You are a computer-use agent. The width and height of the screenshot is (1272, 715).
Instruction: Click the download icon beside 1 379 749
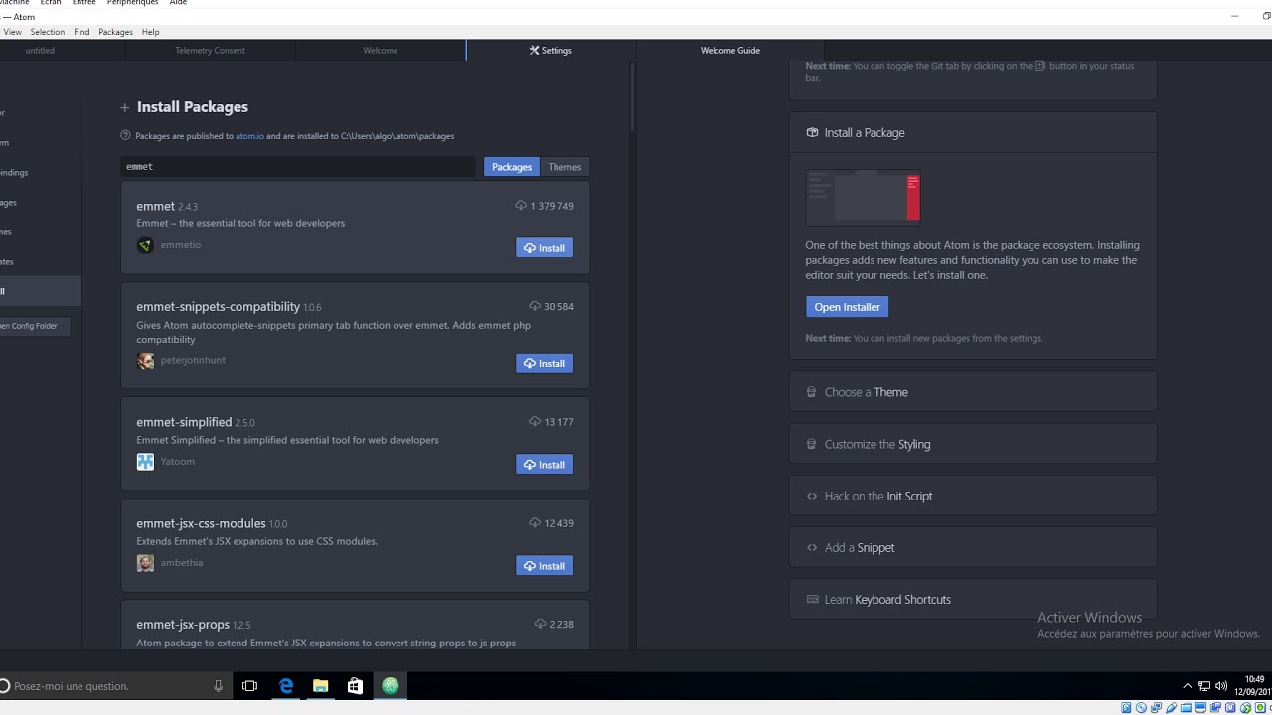click(x=521, y=206)
